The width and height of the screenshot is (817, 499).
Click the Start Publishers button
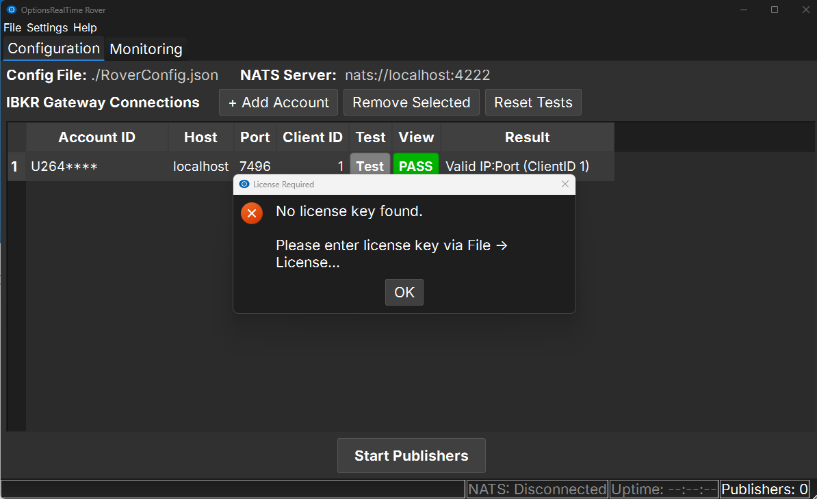(x=411, y=456)
